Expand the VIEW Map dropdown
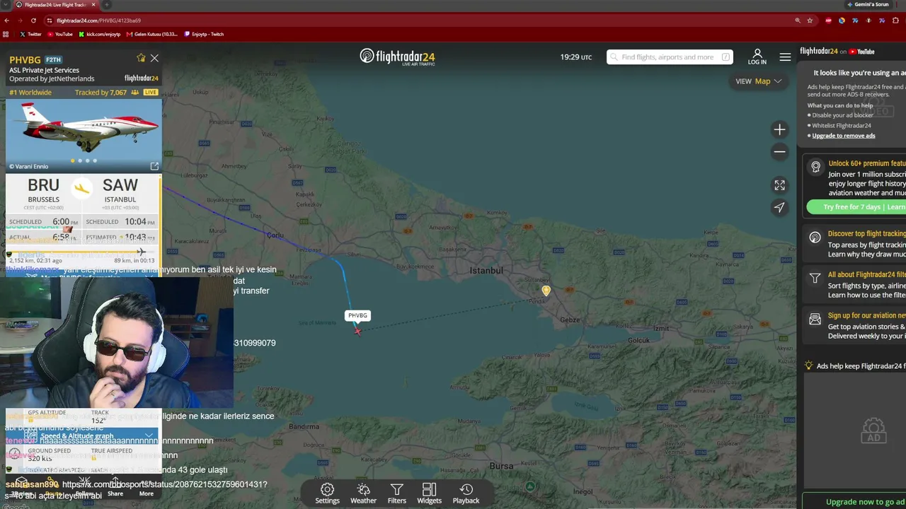Image resolution: width=906 pixels, height=509 pixels. click(x=758, y=81)
